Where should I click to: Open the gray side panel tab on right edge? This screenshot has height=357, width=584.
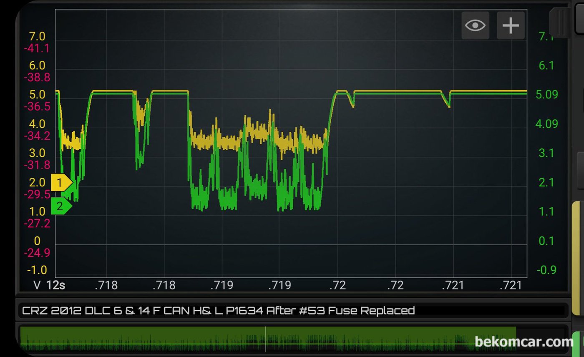pos(580,170)
